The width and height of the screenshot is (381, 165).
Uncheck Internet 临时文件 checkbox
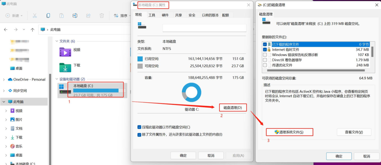(x=265, y=49)
